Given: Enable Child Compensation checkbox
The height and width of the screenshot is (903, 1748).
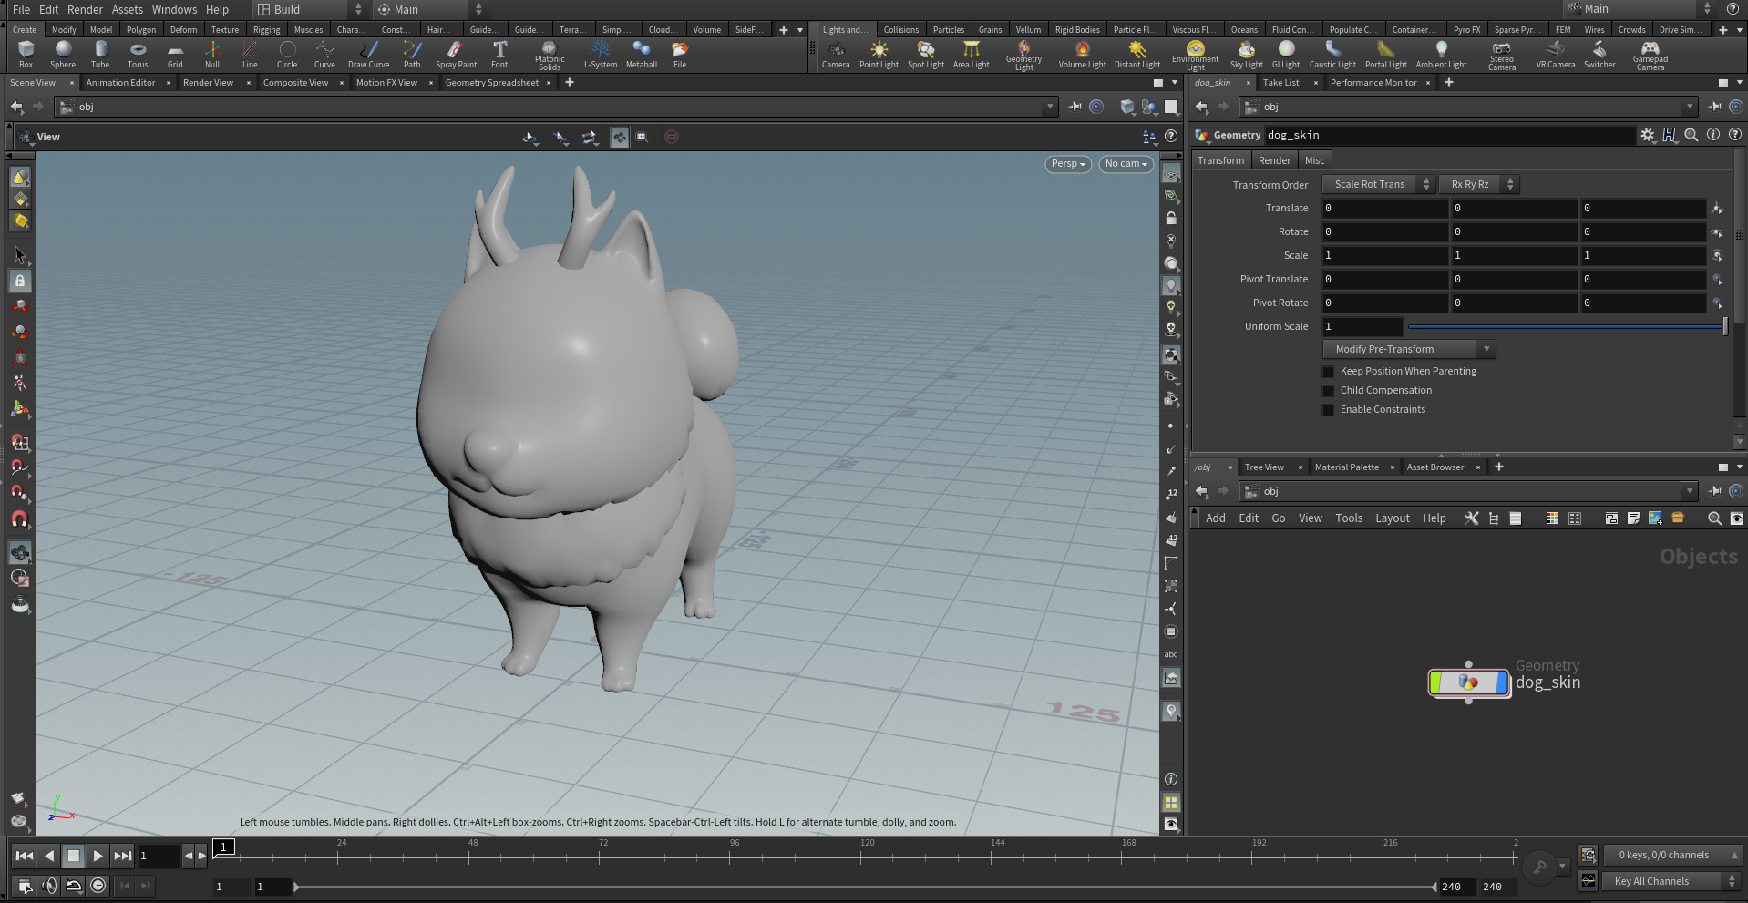Looking at the screenshot, I should point(1328,391).
